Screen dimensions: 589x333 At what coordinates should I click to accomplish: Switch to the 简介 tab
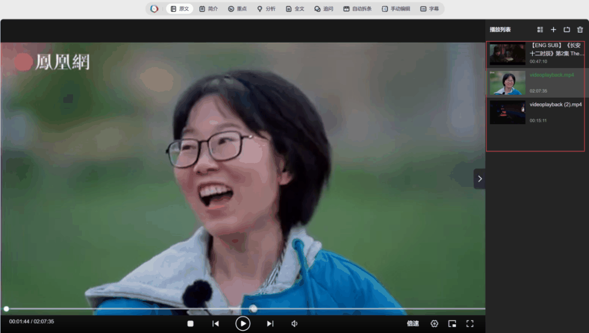[x=208, y=9]
